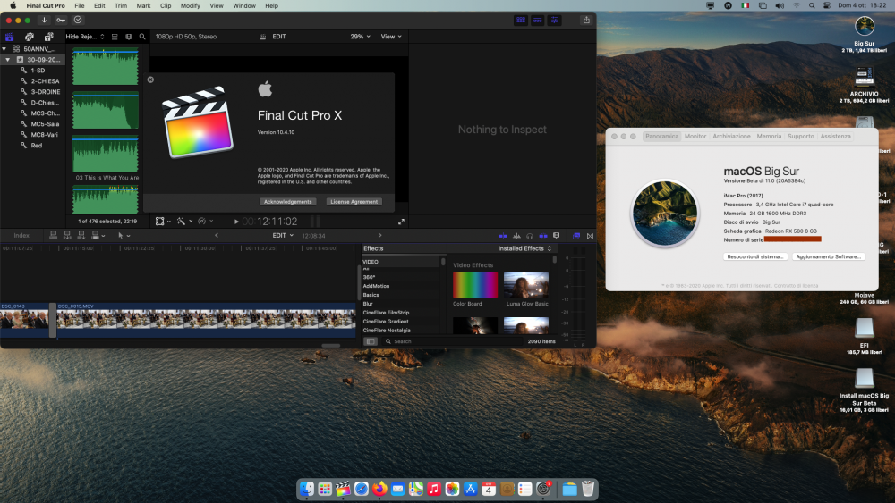Image resolution: width=895 pixels, height=503 pixels.
Task: Click Resoconto di sistema button
Action: tap(755, 257)
